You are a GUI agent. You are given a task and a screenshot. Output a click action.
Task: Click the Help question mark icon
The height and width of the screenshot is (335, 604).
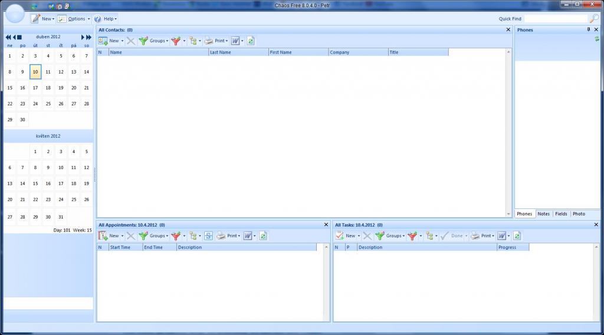pyautogui.click(x=97, y=18)
